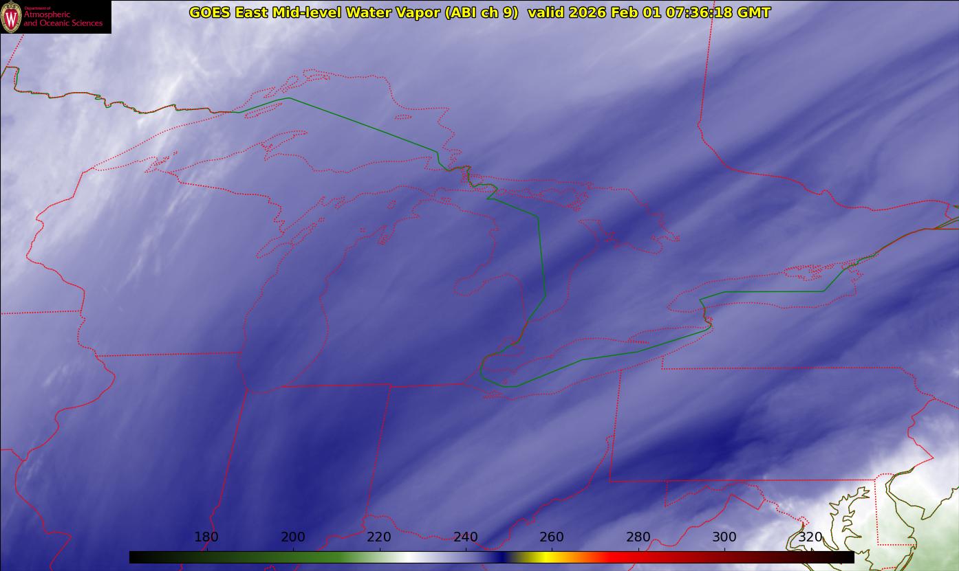Click the 240 colorbar tick label
This screenshot has width=959, height=571.
(x=466, y=537)
